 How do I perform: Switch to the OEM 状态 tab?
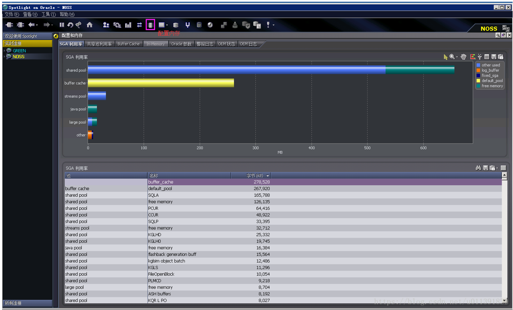pos(227,44)
